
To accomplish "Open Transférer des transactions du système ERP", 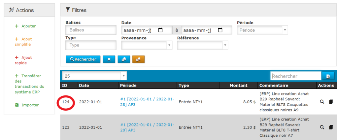I will point(29,84).
